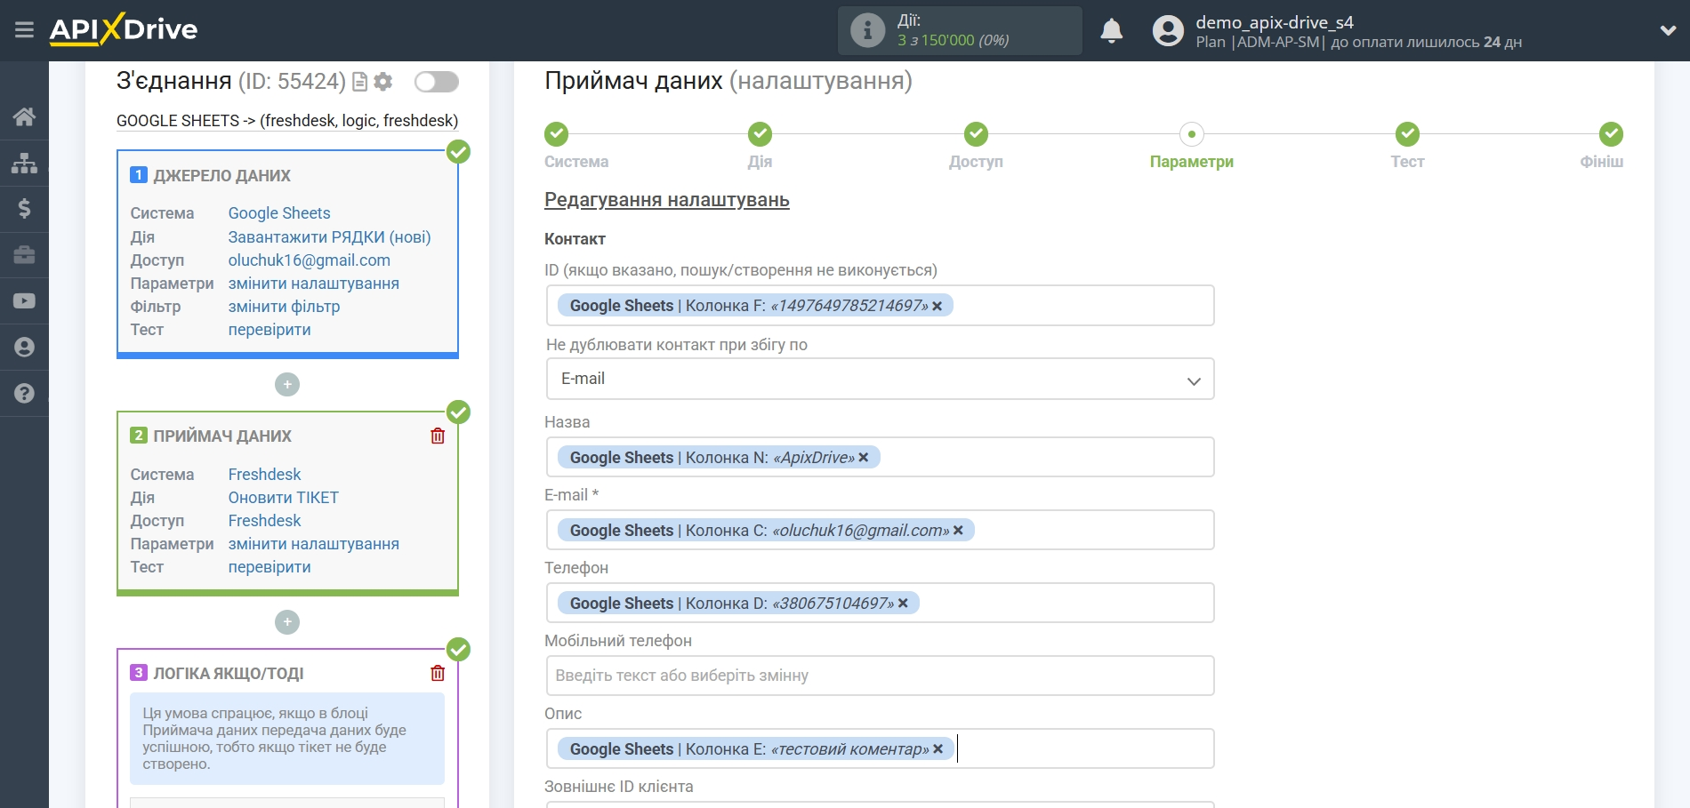1690x808 pixels.
Task: Click the ЛОГІКА ЯКЩО/ТОДІ block header
Action: (x=229, y=674)
